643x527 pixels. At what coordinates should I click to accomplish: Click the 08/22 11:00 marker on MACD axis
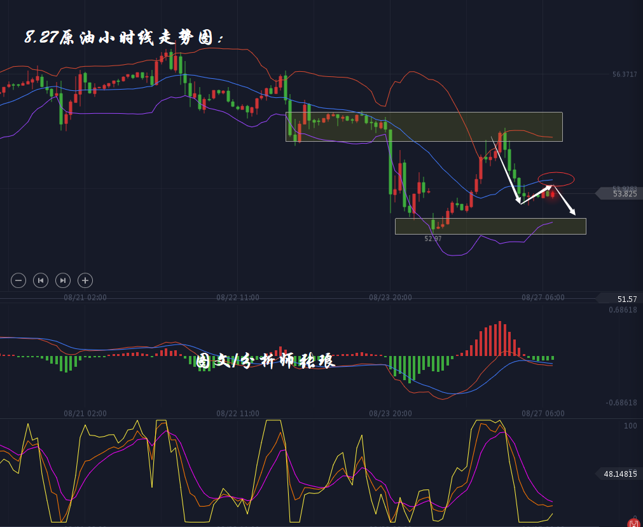[x=237, y=413]
